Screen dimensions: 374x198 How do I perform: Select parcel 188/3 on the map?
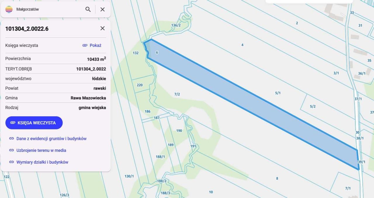(165, 193)
